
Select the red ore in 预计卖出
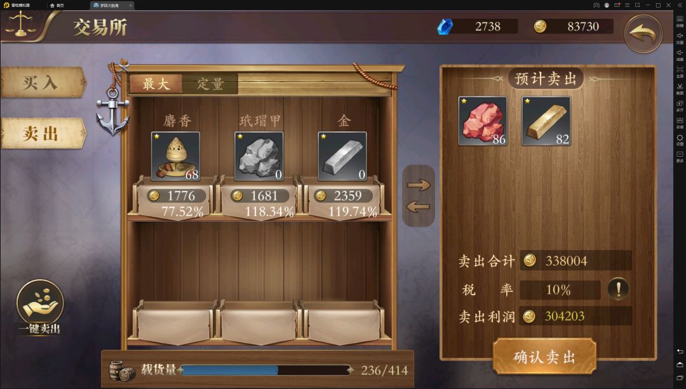[x=483, y=121]
